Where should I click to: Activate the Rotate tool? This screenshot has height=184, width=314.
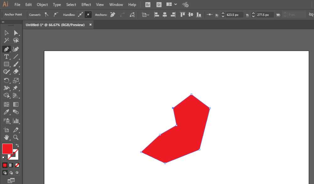coord(6,81)
